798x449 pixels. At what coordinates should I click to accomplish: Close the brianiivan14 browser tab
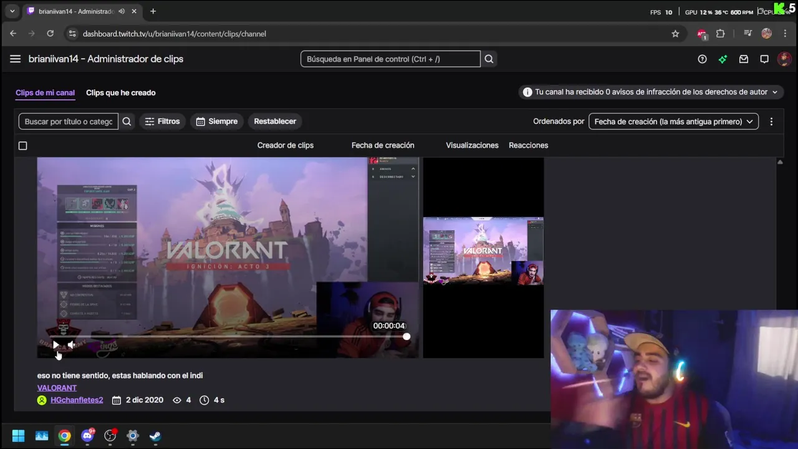(134, 11)
